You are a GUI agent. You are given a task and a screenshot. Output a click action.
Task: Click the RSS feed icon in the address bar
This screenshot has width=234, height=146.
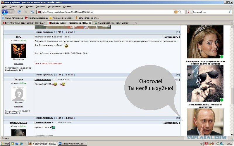[x=176, y=12]
